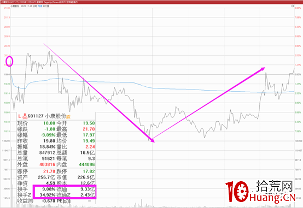Click the red title bar text
Image resolution: width=303 pixels, height=208 pixels.
pyautogui.click(x=39, y=2)
